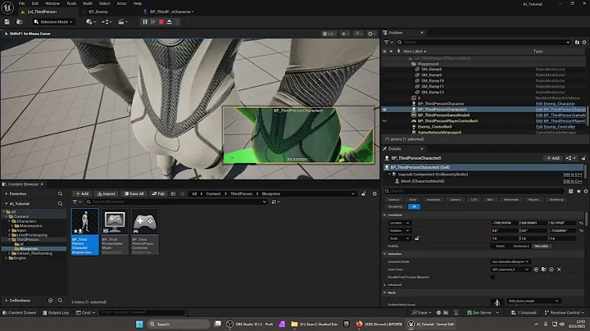Set Mobility to Stationary

(x=521, y=246)
